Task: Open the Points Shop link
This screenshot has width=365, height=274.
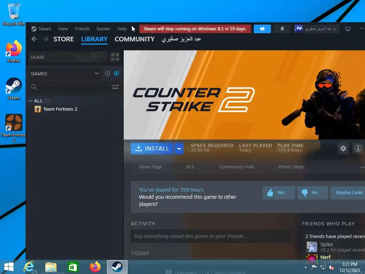Action: (291, 167)
